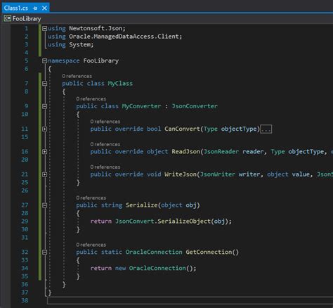Click Oracle.ManagedDataAccess.Client using line
The height and width of the screenshot is (308, 333).
click(124, 37)
